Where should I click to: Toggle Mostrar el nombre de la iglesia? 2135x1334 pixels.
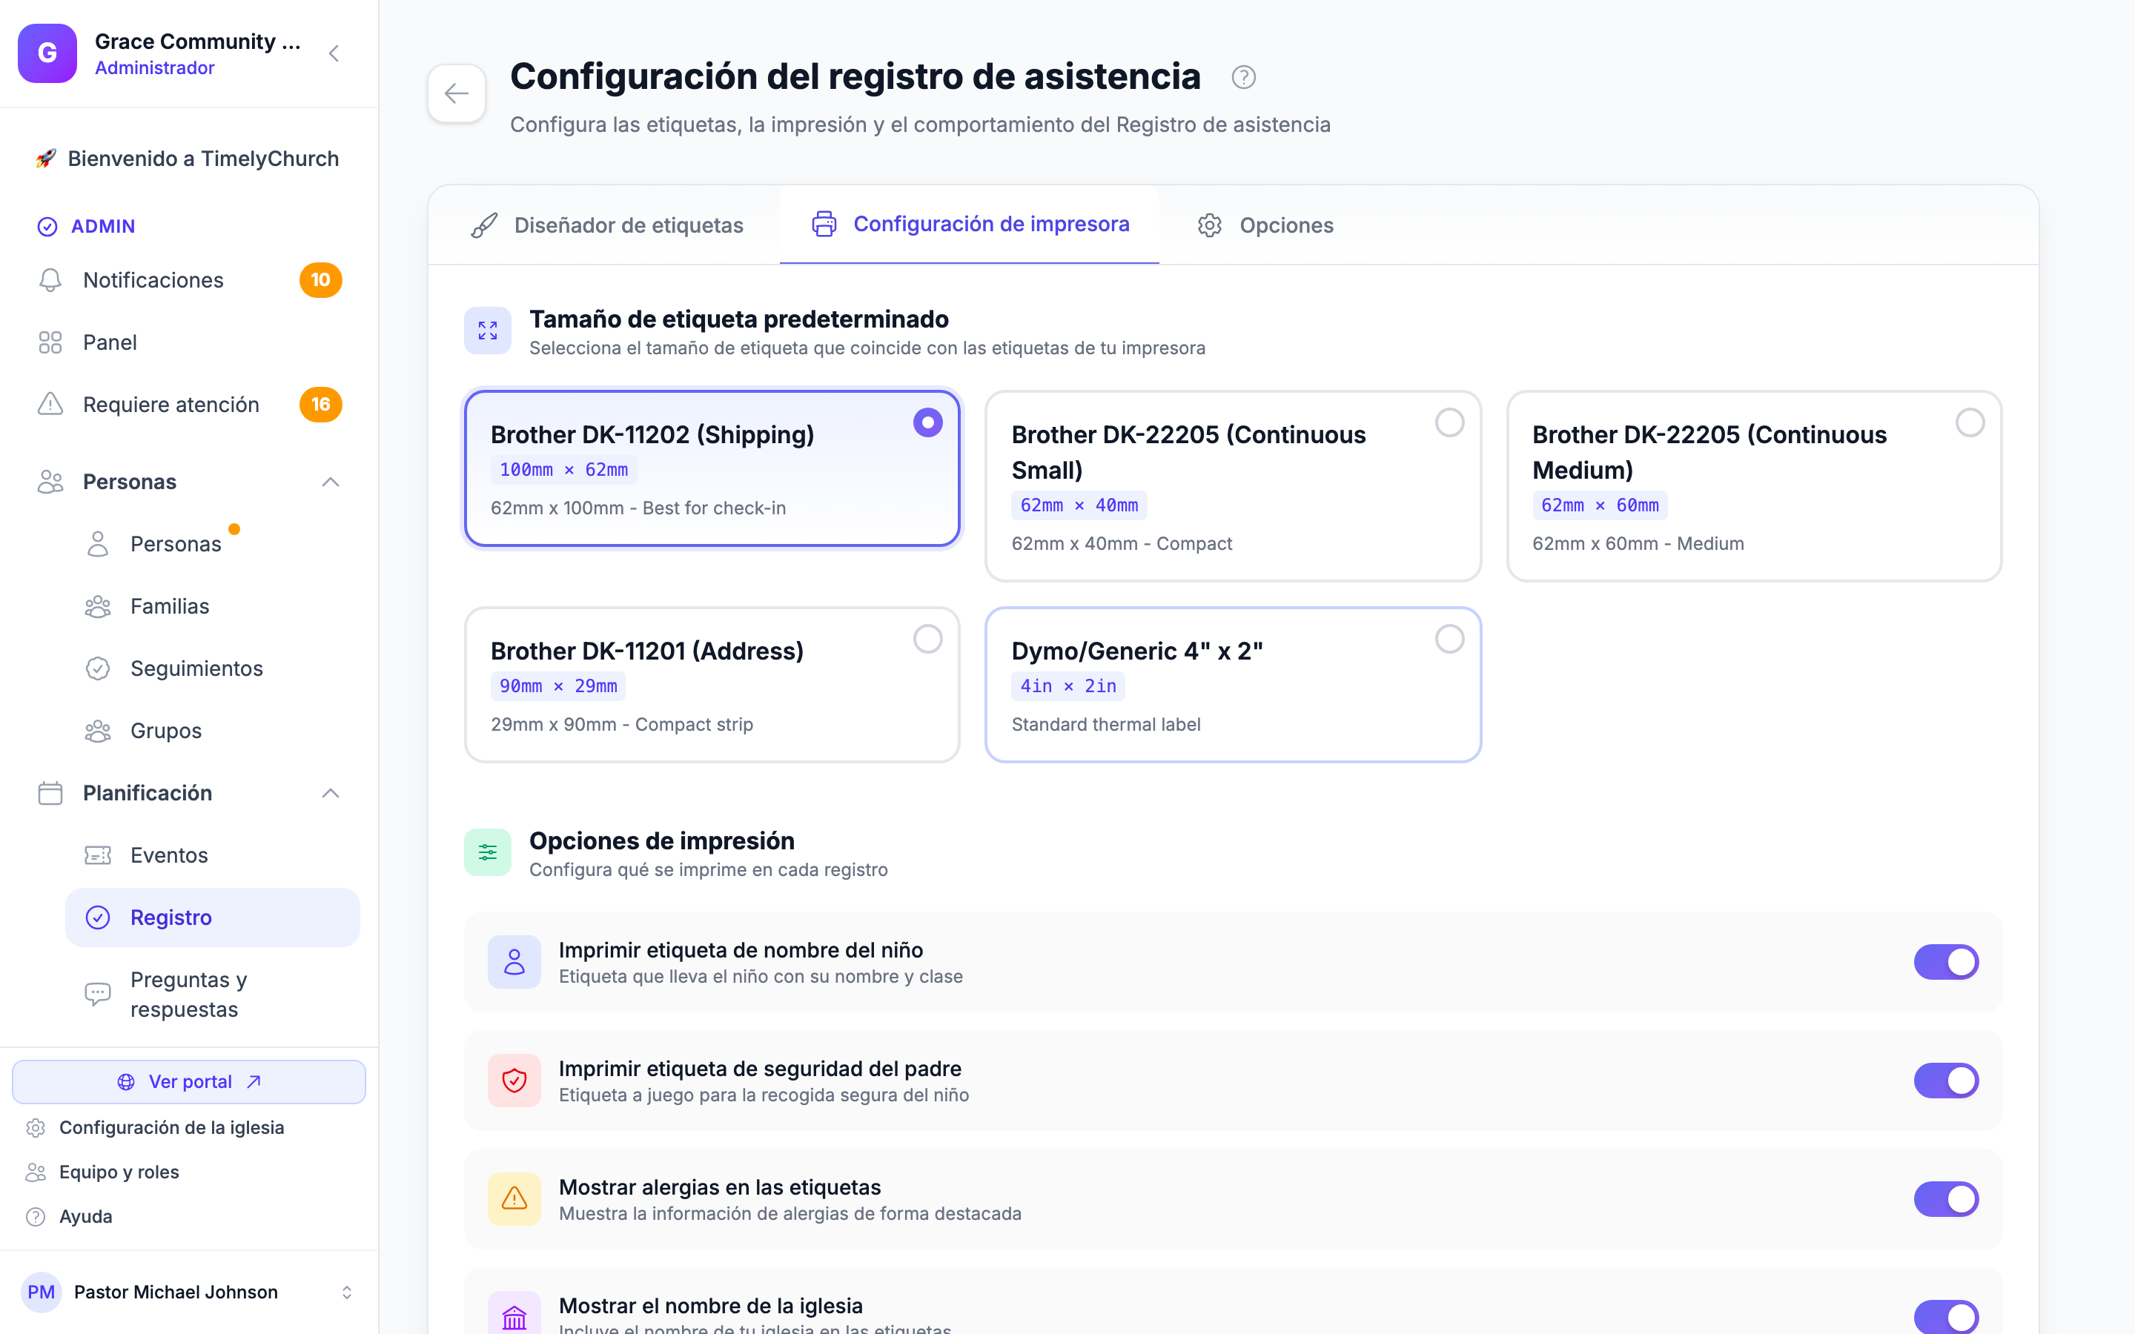pyautogui.click(x=1946, y=1317)
